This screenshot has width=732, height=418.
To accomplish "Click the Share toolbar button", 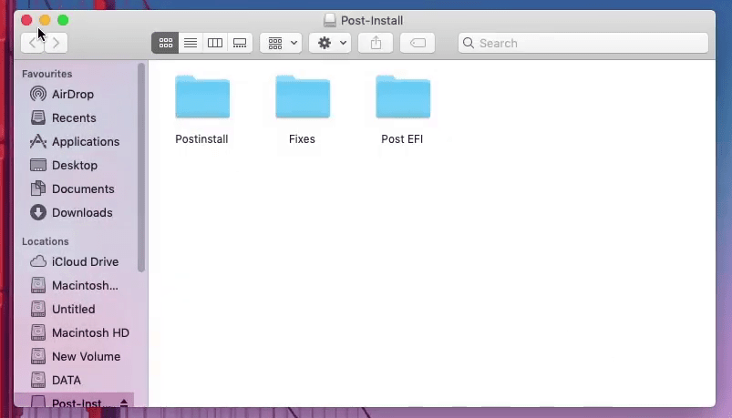I will pyautogui.click(x=376, y=43).
